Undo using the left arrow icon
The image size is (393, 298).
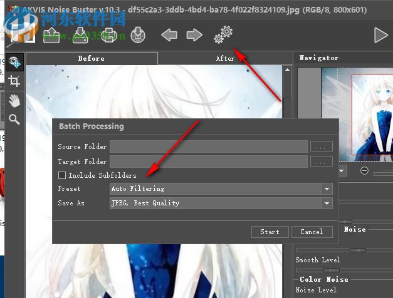tap(169, 35)
